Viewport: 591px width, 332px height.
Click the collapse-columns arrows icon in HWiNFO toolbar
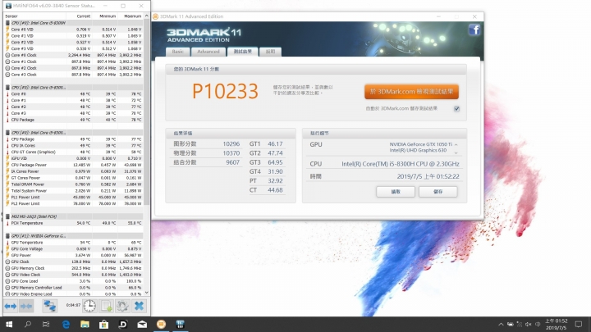(x=26, y=306)
